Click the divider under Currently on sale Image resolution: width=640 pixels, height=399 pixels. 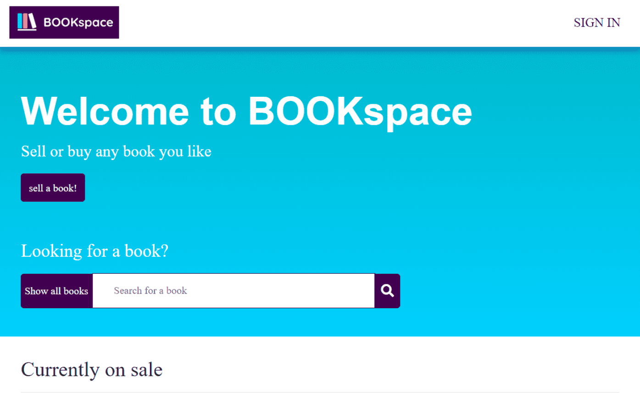click(320, 392)
